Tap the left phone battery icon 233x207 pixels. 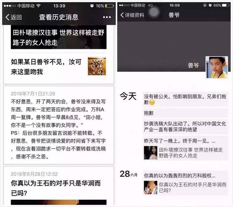pos(110,6)
